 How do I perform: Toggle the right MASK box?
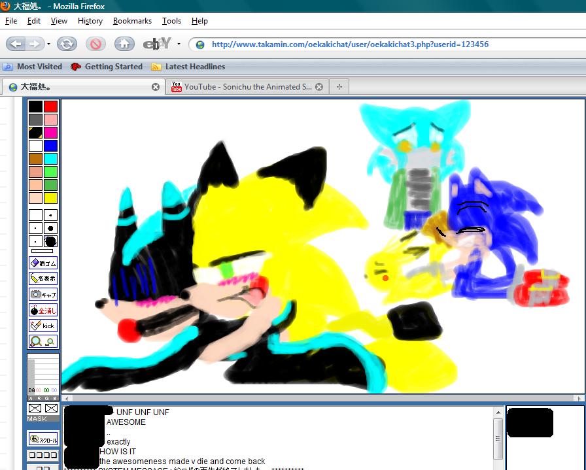tap(51, 409)
